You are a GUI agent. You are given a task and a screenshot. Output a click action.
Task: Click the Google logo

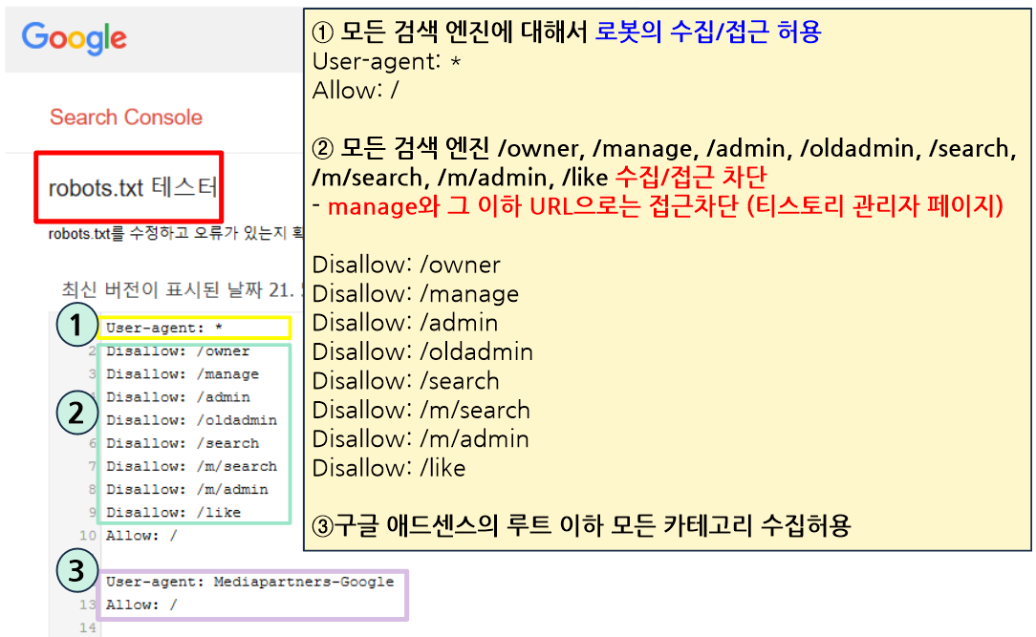74,37
